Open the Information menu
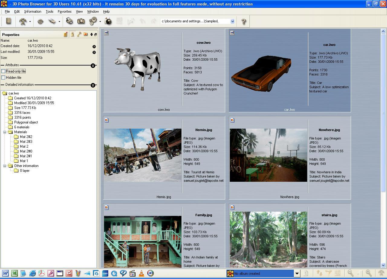This screenshot has width=387, height=279. 33,11
